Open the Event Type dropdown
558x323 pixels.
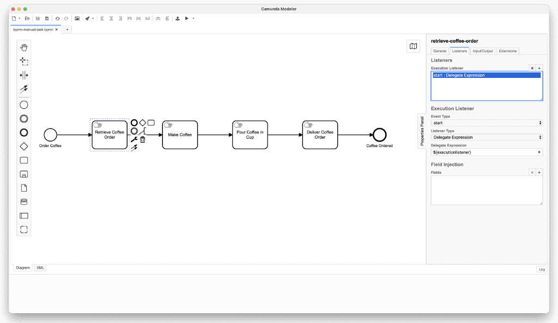(486, 123)
